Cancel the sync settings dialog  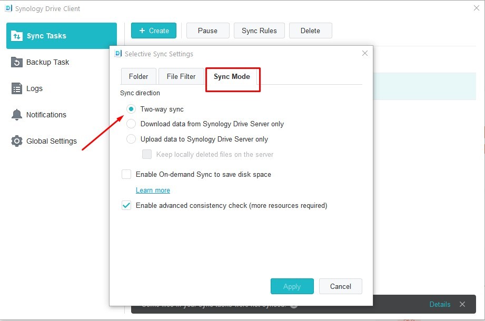(340, 286)
